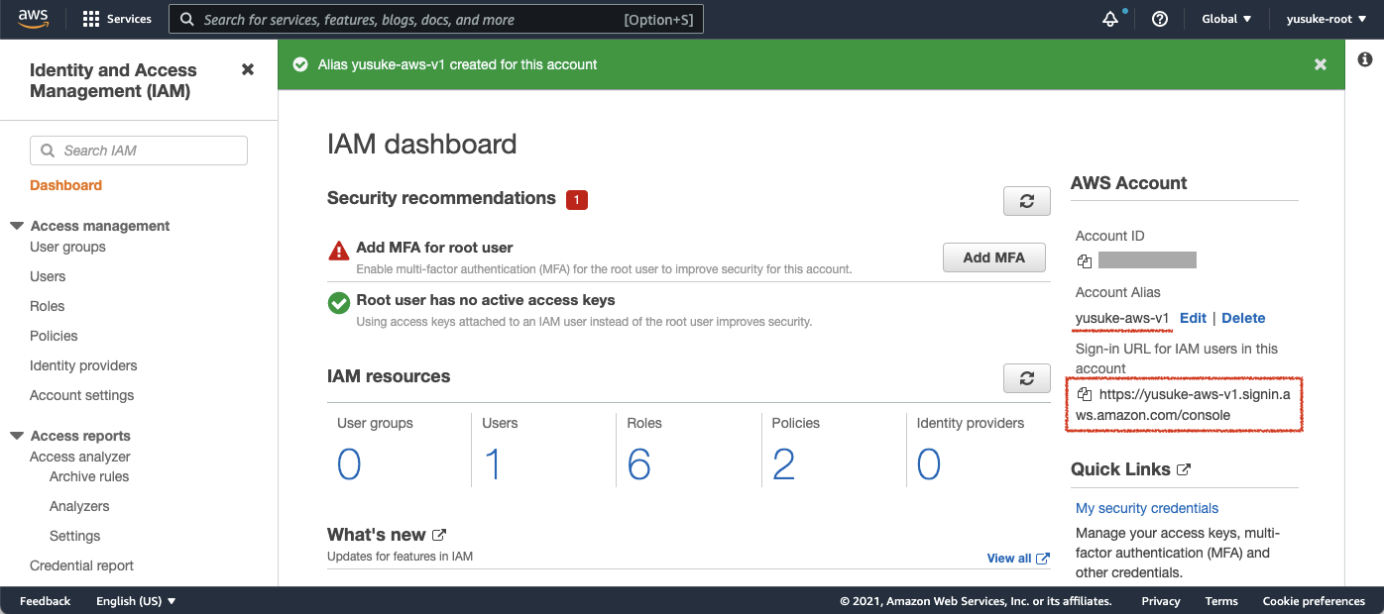
Task: Open Roles in the sidebar
Action: tap(47, 306)
